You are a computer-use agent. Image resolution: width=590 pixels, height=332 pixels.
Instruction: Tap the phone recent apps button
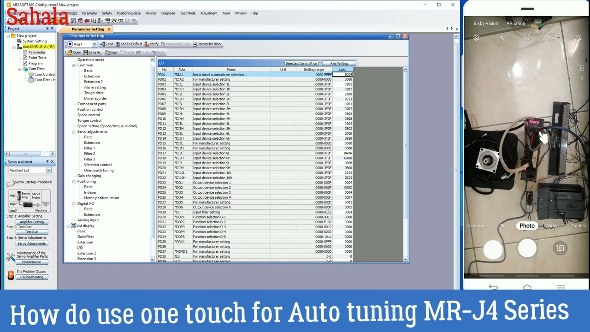pos(561,287)
